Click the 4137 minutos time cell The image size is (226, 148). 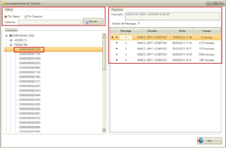pos(207,43)
